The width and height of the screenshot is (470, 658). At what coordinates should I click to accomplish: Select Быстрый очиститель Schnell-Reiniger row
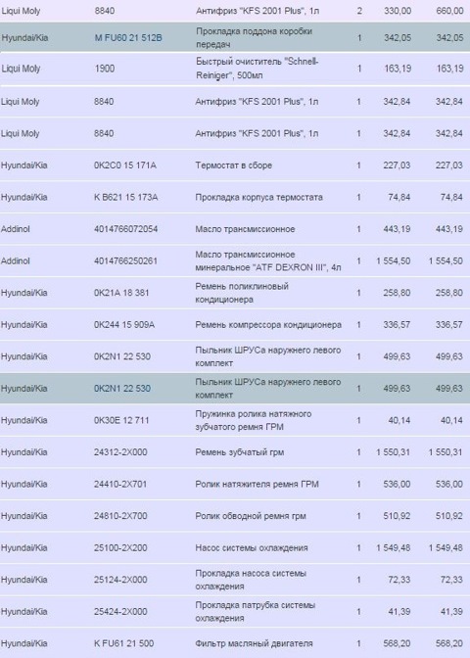coord(235,69)
